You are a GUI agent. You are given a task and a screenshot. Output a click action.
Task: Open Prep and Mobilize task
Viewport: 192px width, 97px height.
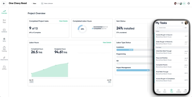point(171,59)
